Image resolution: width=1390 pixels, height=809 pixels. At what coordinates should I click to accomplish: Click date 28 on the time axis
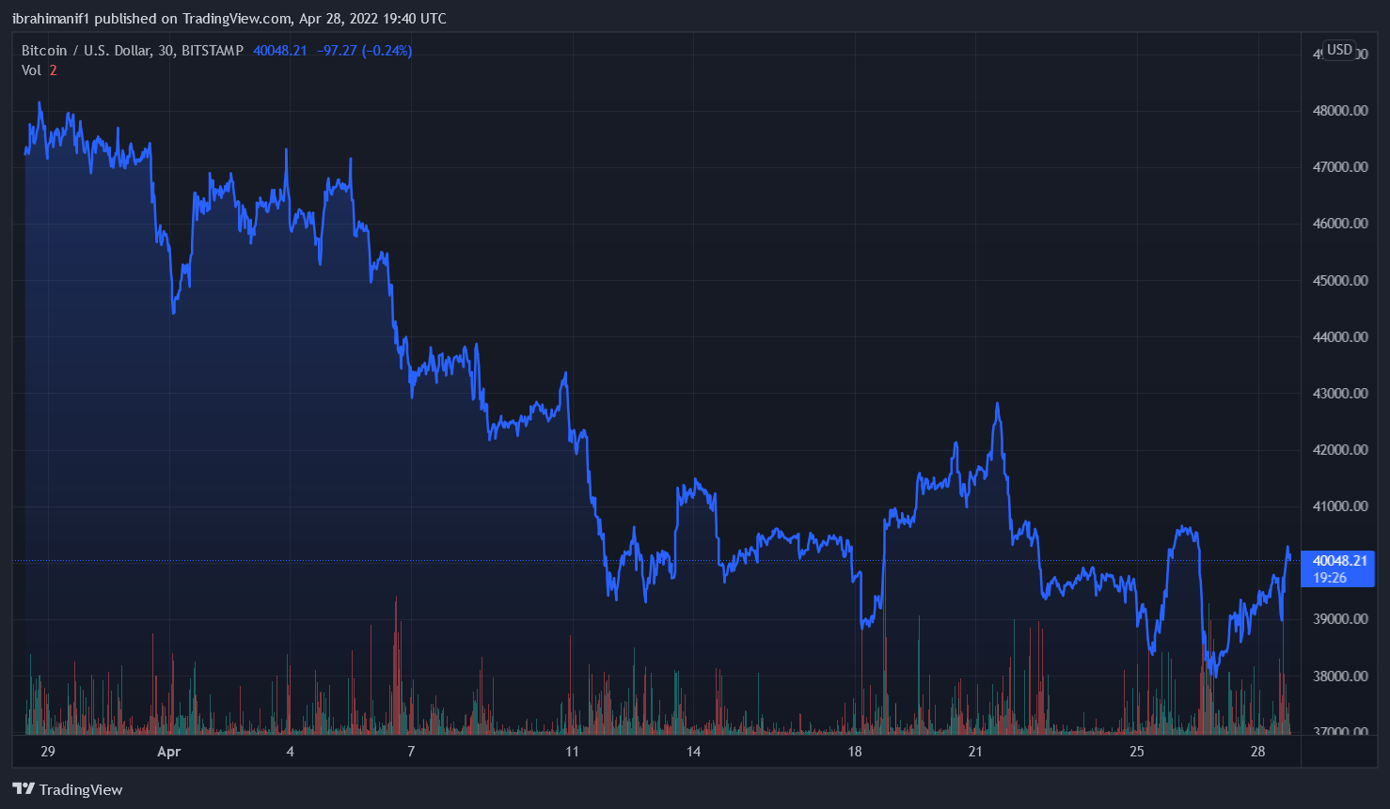coord(1257,752)
